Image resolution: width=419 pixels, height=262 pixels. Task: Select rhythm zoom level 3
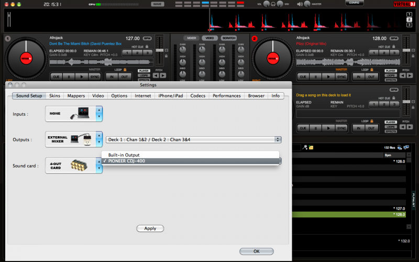[x=409, y=25]
